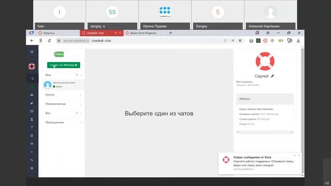Open the browser tab overview icon at far left

(32, 33)
